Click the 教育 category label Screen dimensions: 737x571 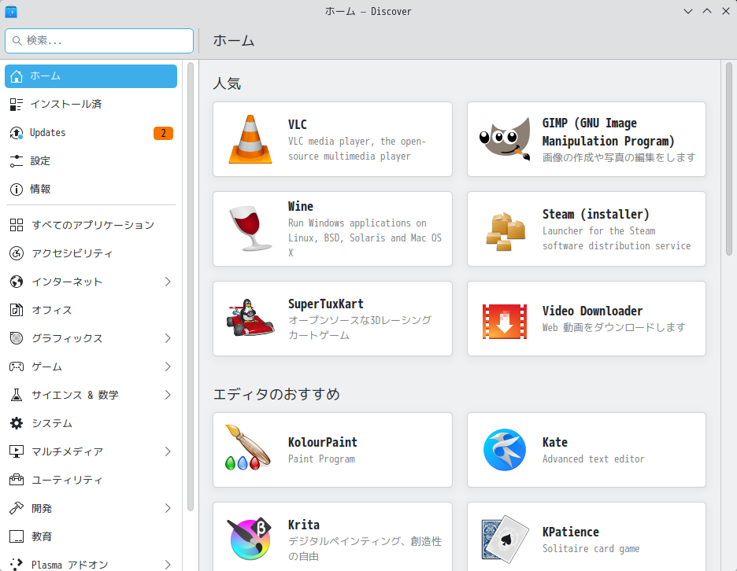coord(42,536)
